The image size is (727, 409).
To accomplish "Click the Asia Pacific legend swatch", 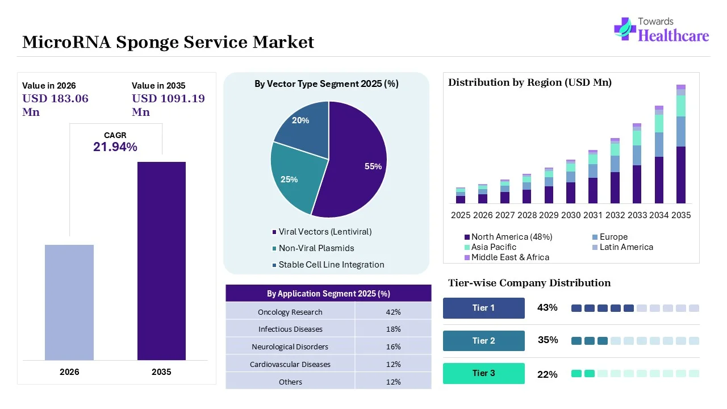I will 467,247.
